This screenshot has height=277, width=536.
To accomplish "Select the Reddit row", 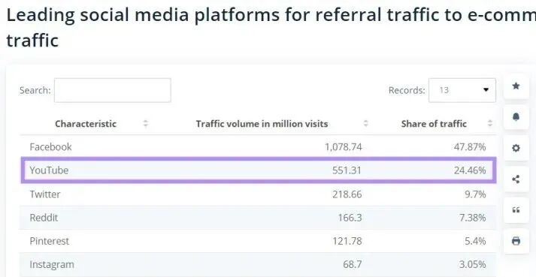I will (x=258, y=218).
